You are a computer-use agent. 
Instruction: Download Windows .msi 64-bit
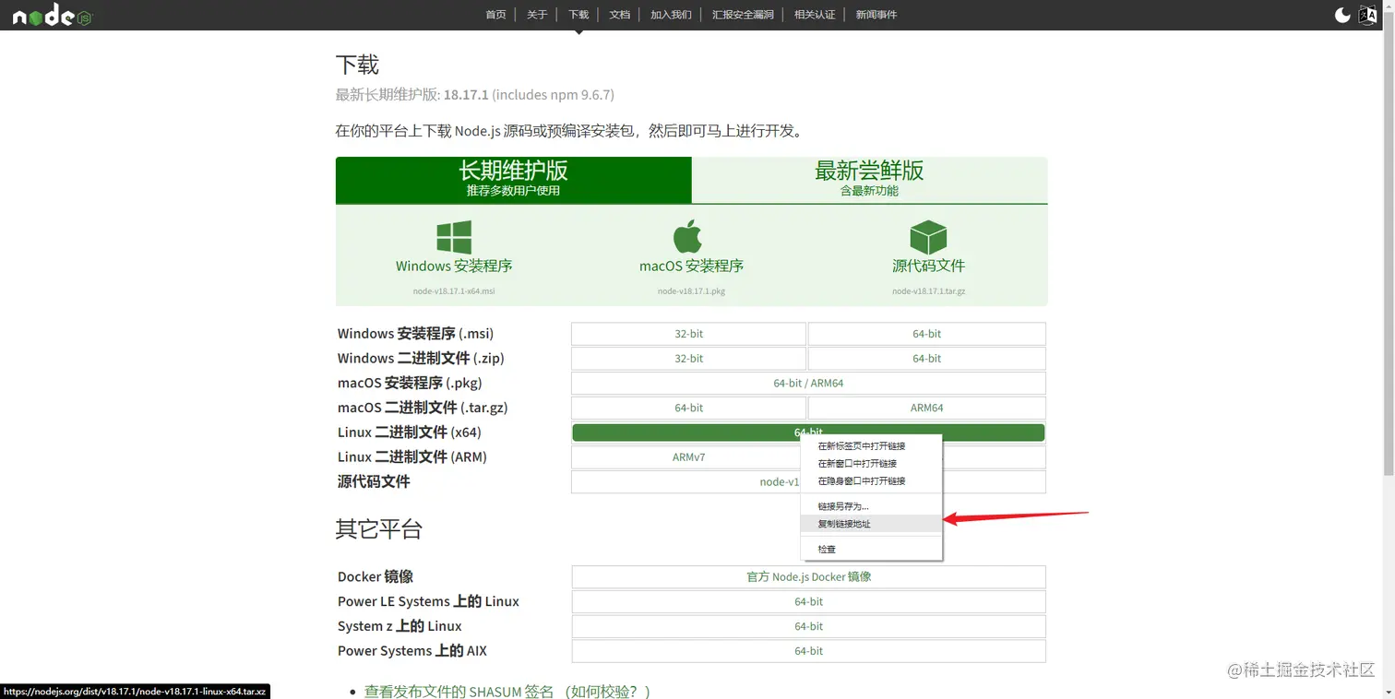tap(926, 334)
